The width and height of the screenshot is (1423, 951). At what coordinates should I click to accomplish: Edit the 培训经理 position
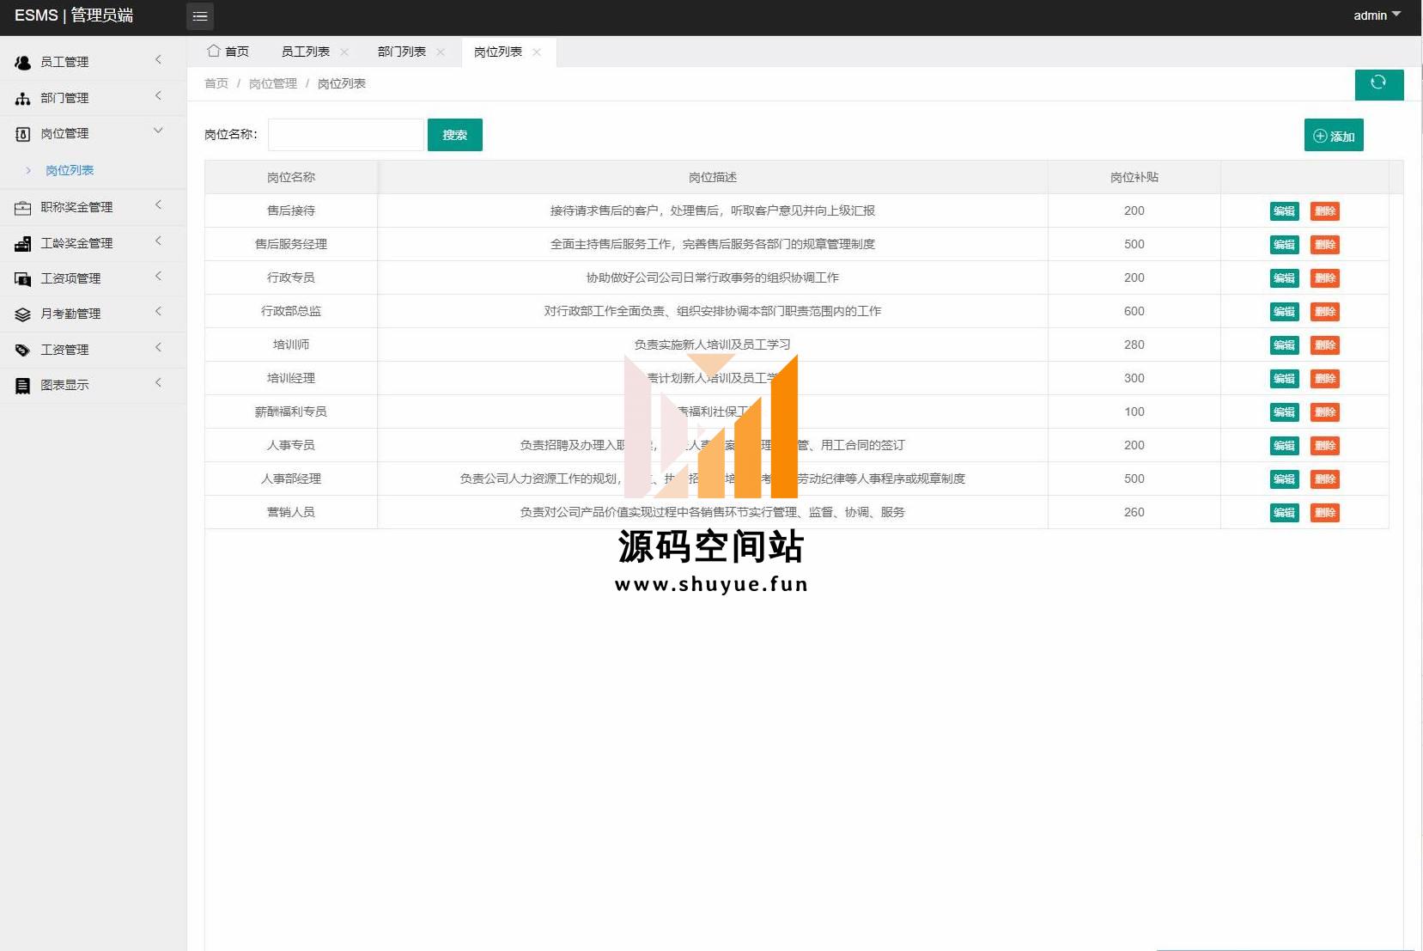click(1285, 379)
